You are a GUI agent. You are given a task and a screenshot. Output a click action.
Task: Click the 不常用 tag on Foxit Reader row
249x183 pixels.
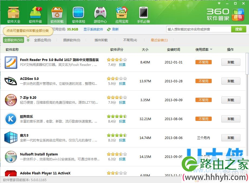(203, 62)
